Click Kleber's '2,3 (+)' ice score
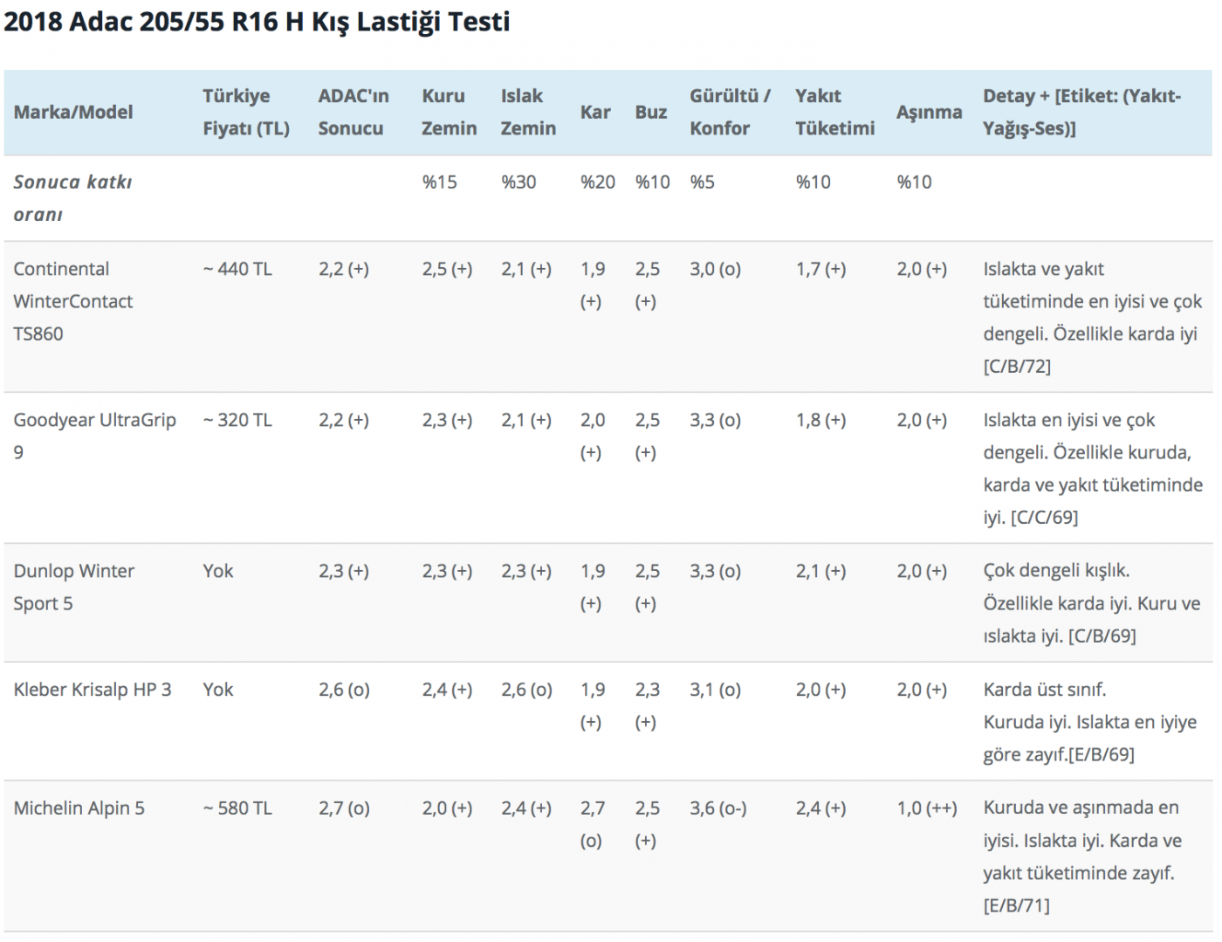 tap(647, 705)
